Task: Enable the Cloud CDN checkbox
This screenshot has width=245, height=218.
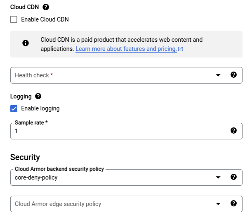Action: coord(14,19)
